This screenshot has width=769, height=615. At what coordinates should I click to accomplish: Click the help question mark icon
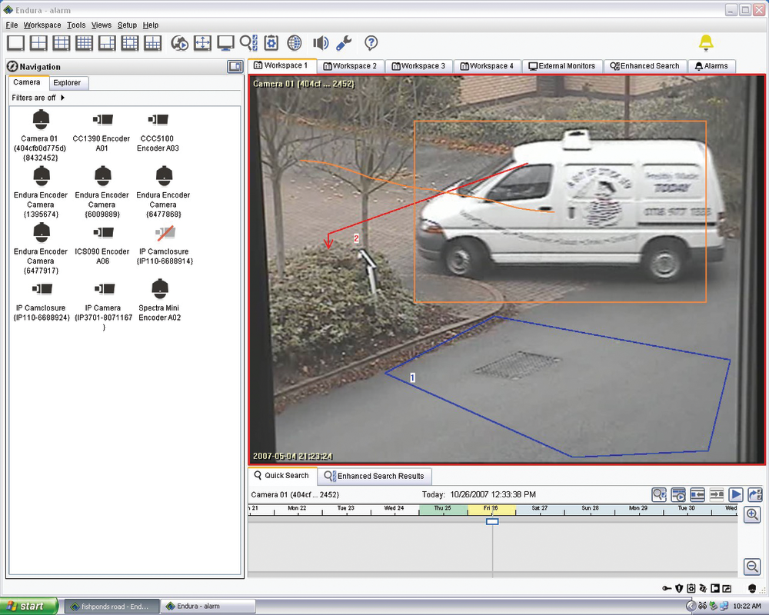coord(371,43)
